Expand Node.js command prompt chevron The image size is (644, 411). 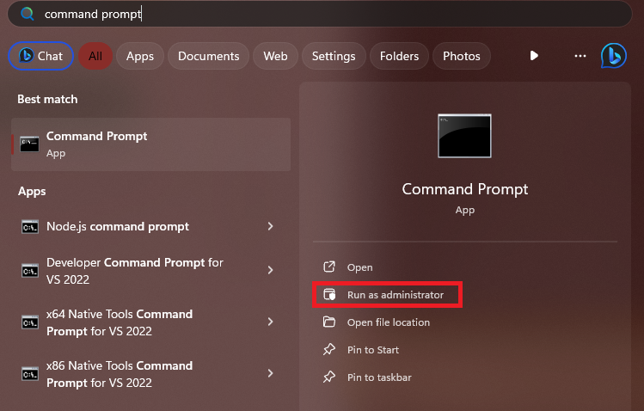(271, 226)
